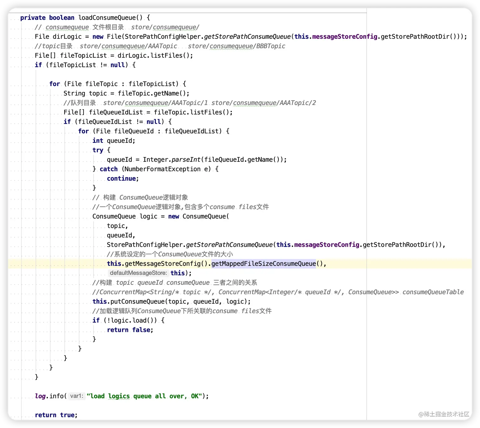Click dirLogic.listFiles() call
This screenshot has width=480, height=428.
pos(155,56)
